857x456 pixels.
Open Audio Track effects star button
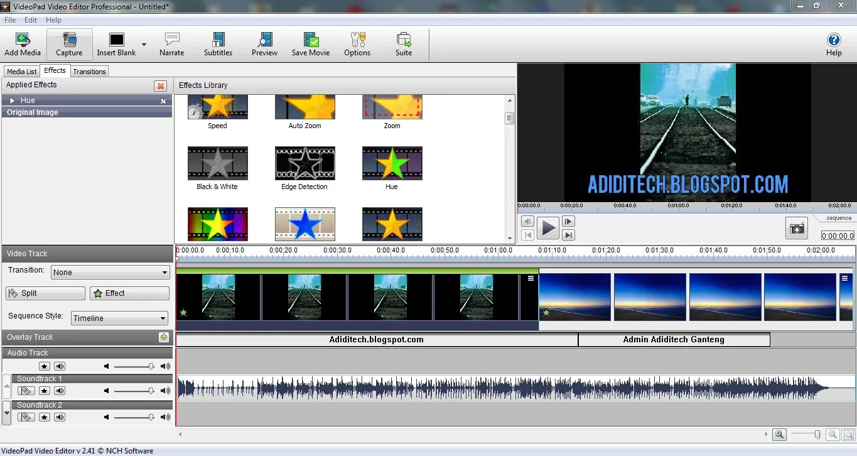tap(45, 366)
